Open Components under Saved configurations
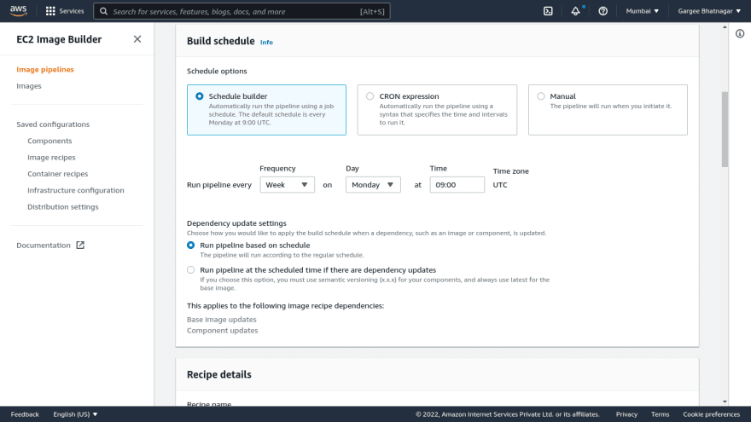 pyautogui.click(x=49, y=141)
